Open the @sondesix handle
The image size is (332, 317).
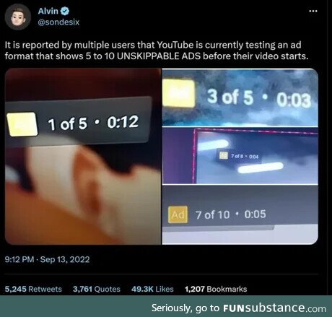(58, 22)
